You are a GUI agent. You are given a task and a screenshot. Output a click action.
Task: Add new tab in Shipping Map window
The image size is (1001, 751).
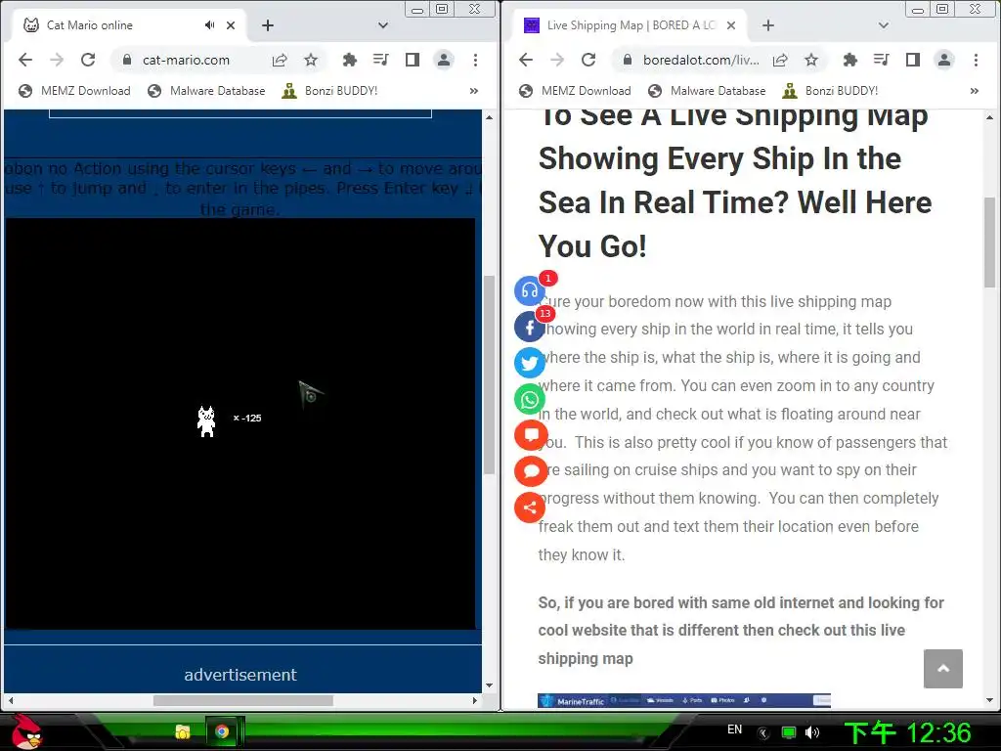point(768,25)
